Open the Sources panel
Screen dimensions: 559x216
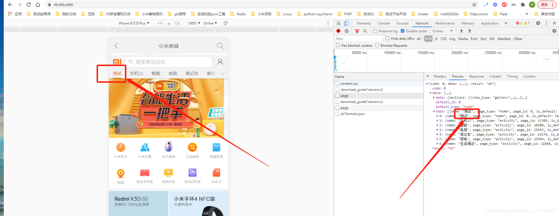[x=403, y=23]
